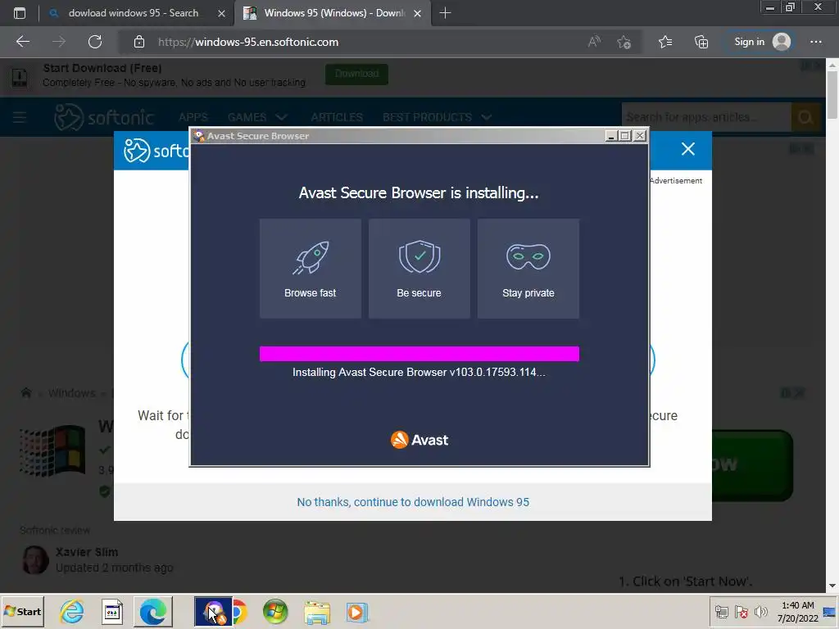
Task: Open the volume speaker tray icon
Action: [760, 611]
